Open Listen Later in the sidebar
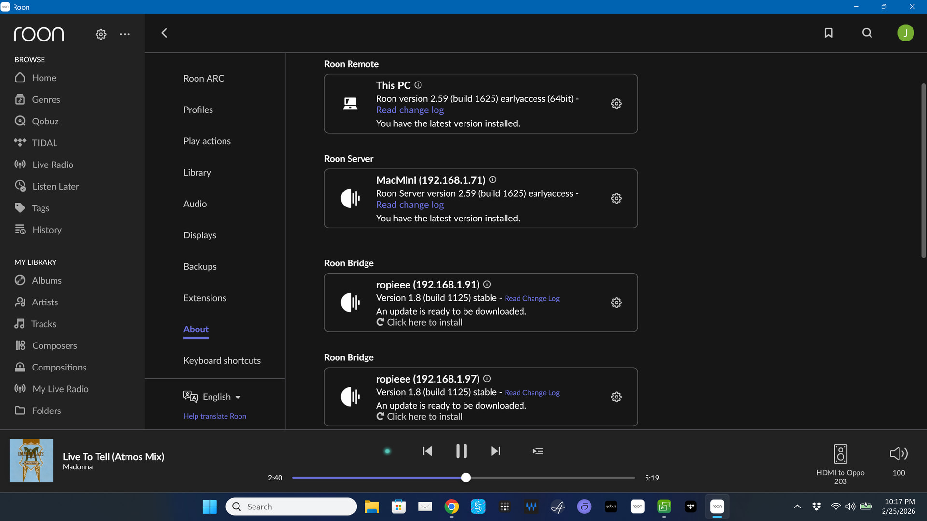The image size is (927, 521). click(x=47, y=186)
